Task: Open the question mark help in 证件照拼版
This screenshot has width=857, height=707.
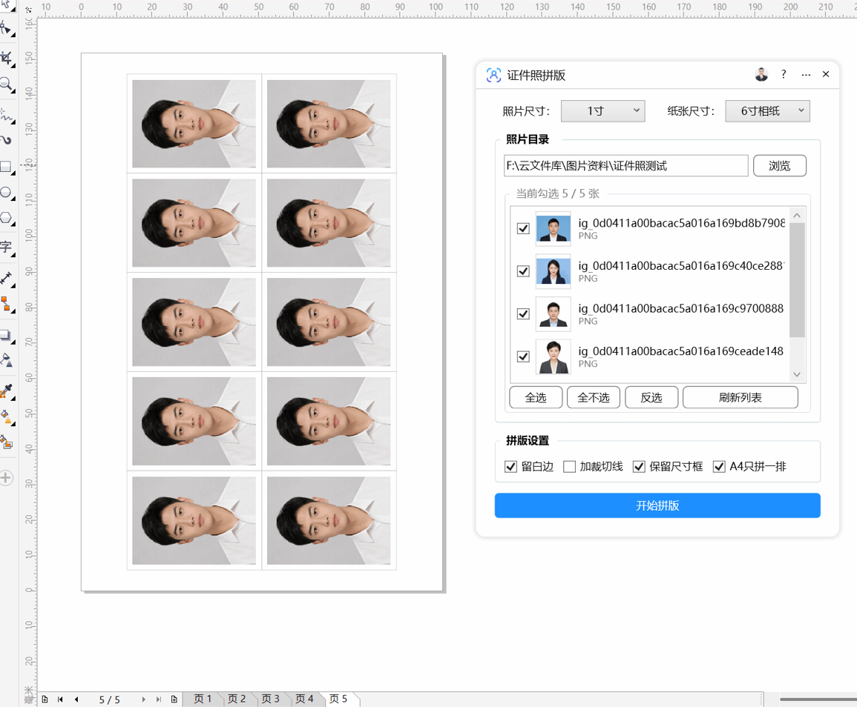Action: pos(784,74)
